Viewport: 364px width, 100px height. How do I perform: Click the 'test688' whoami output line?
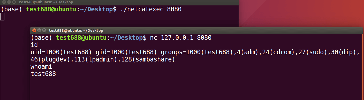pos(43,74)
